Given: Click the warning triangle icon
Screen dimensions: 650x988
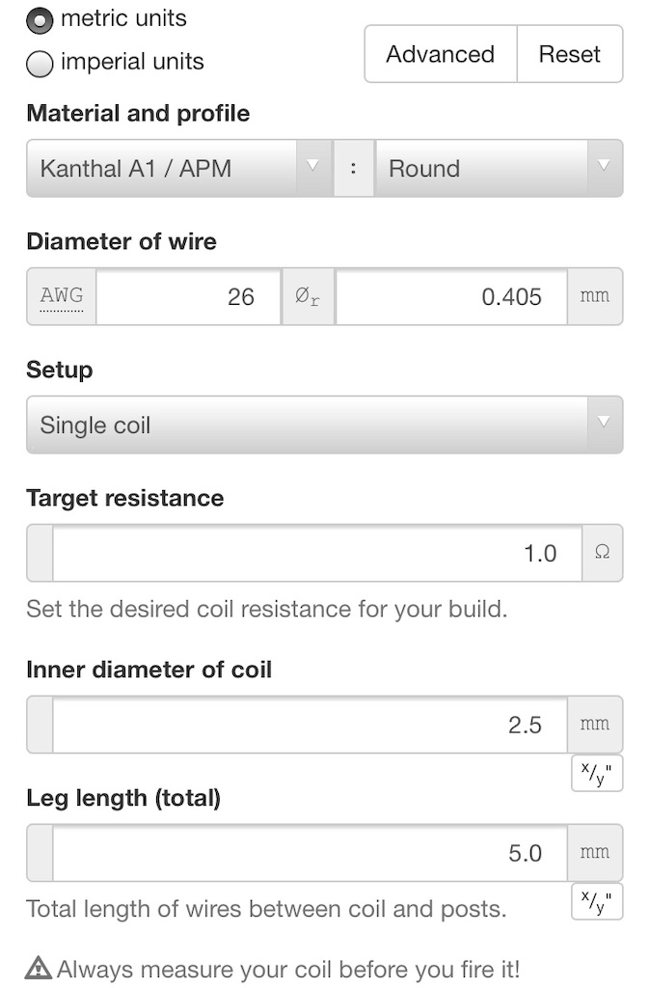Looking at the screenshot, I should (x=39, y=967).
